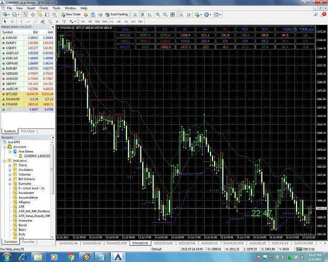Open the Strategy Tester toolbar icon
Image resolution: width=328 pixels, height=262 pixels.
click(x=55, y=15)
